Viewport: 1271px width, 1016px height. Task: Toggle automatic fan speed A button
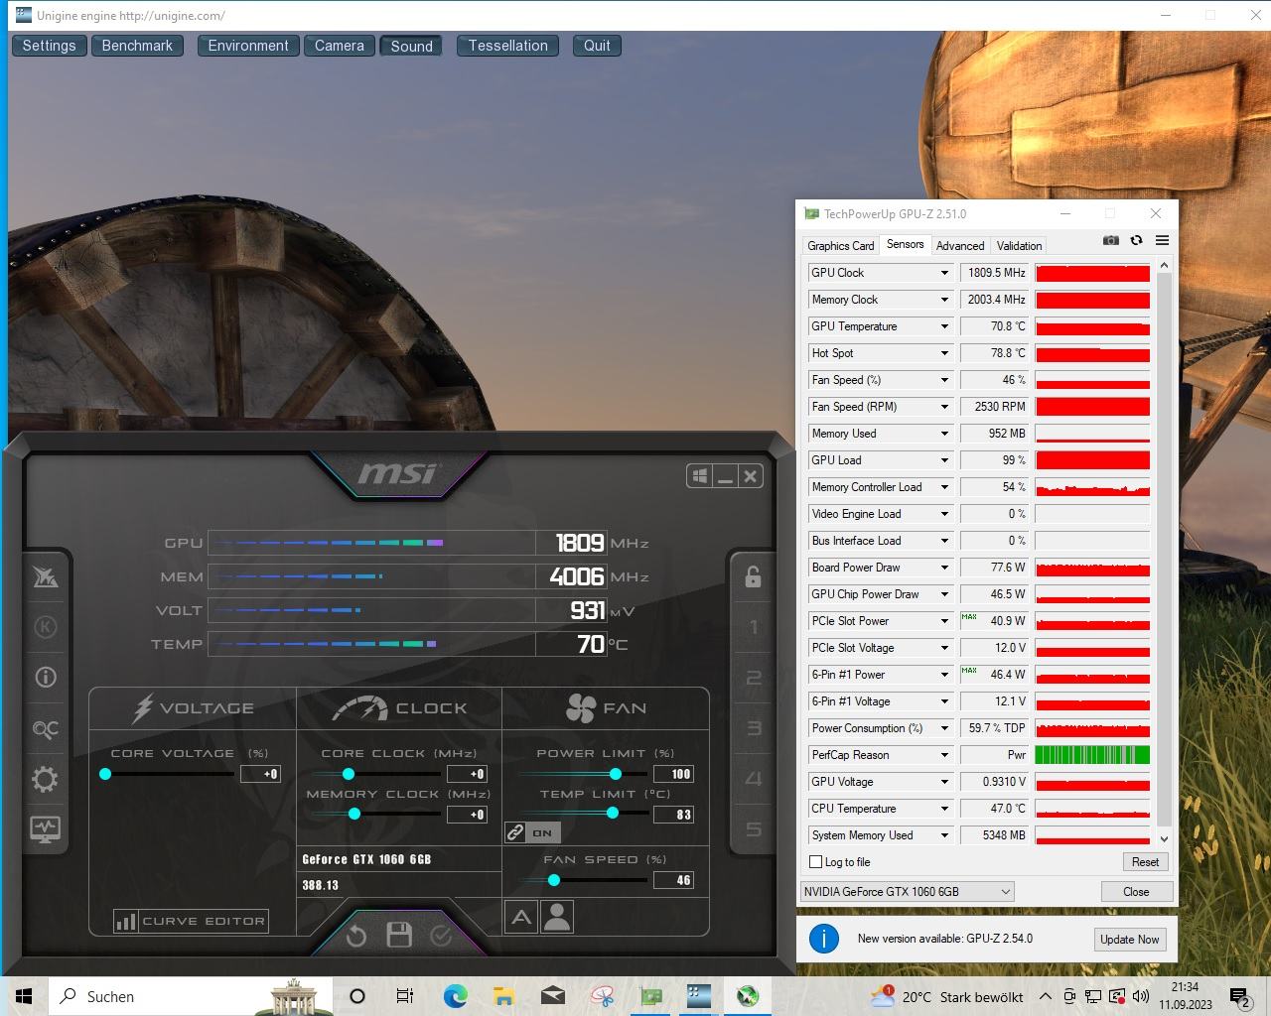point(521,917)
